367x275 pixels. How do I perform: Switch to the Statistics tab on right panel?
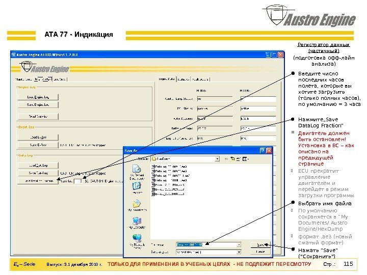(183, 79)
